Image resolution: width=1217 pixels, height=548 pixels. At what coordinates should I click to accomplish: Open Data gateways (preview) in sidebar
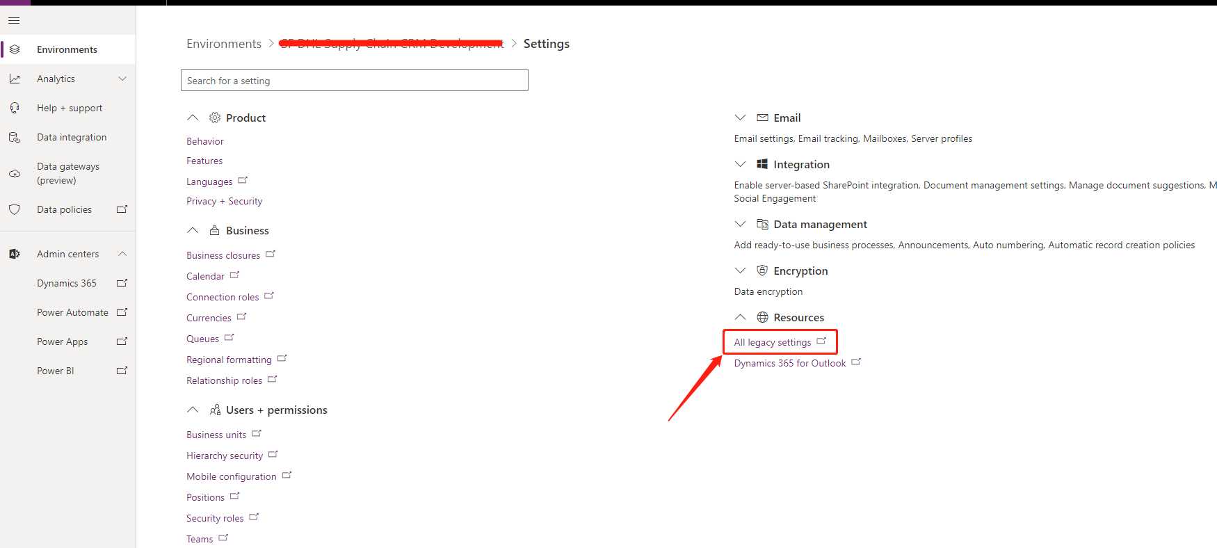(67, 173)
